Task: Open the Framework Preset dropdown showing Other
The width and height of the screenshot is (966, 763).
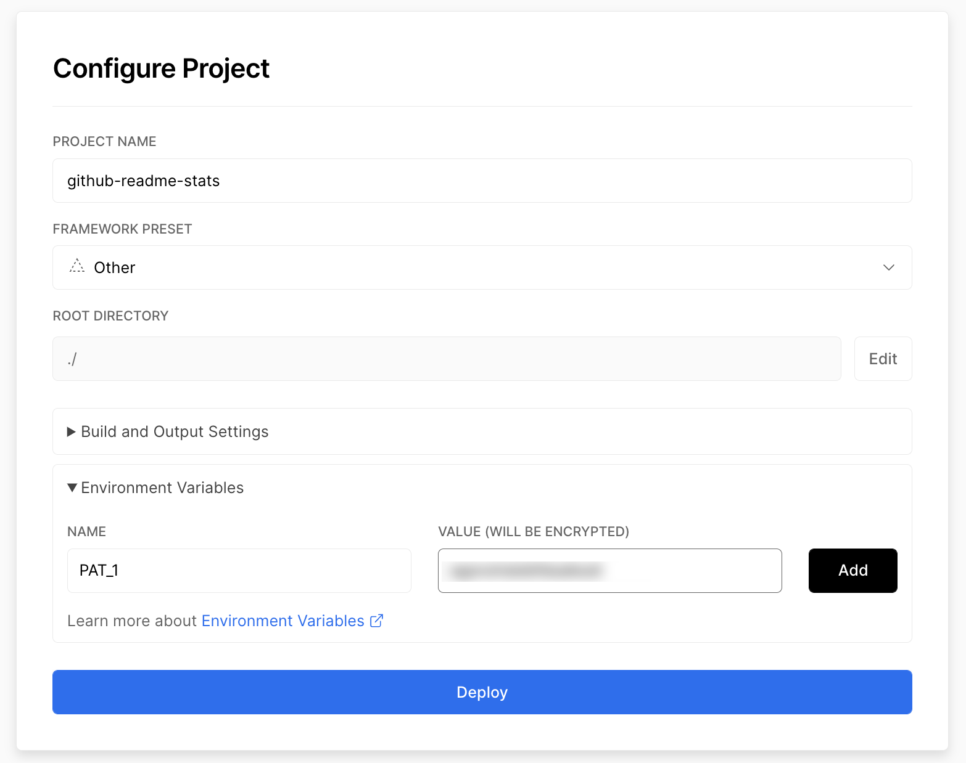Action: 482,267
